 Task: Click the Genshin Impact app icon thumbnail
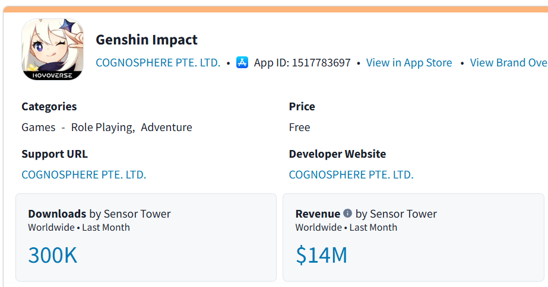point(52,49)
